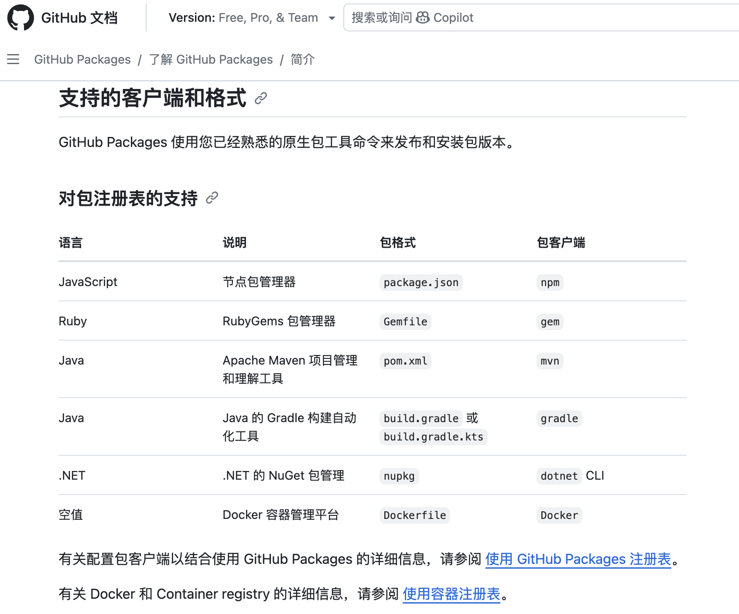The width and height of the screenshot is (739, 614).
Task: Expand the Free, Pro, & Team version chevron
Action: coord(332,18)
